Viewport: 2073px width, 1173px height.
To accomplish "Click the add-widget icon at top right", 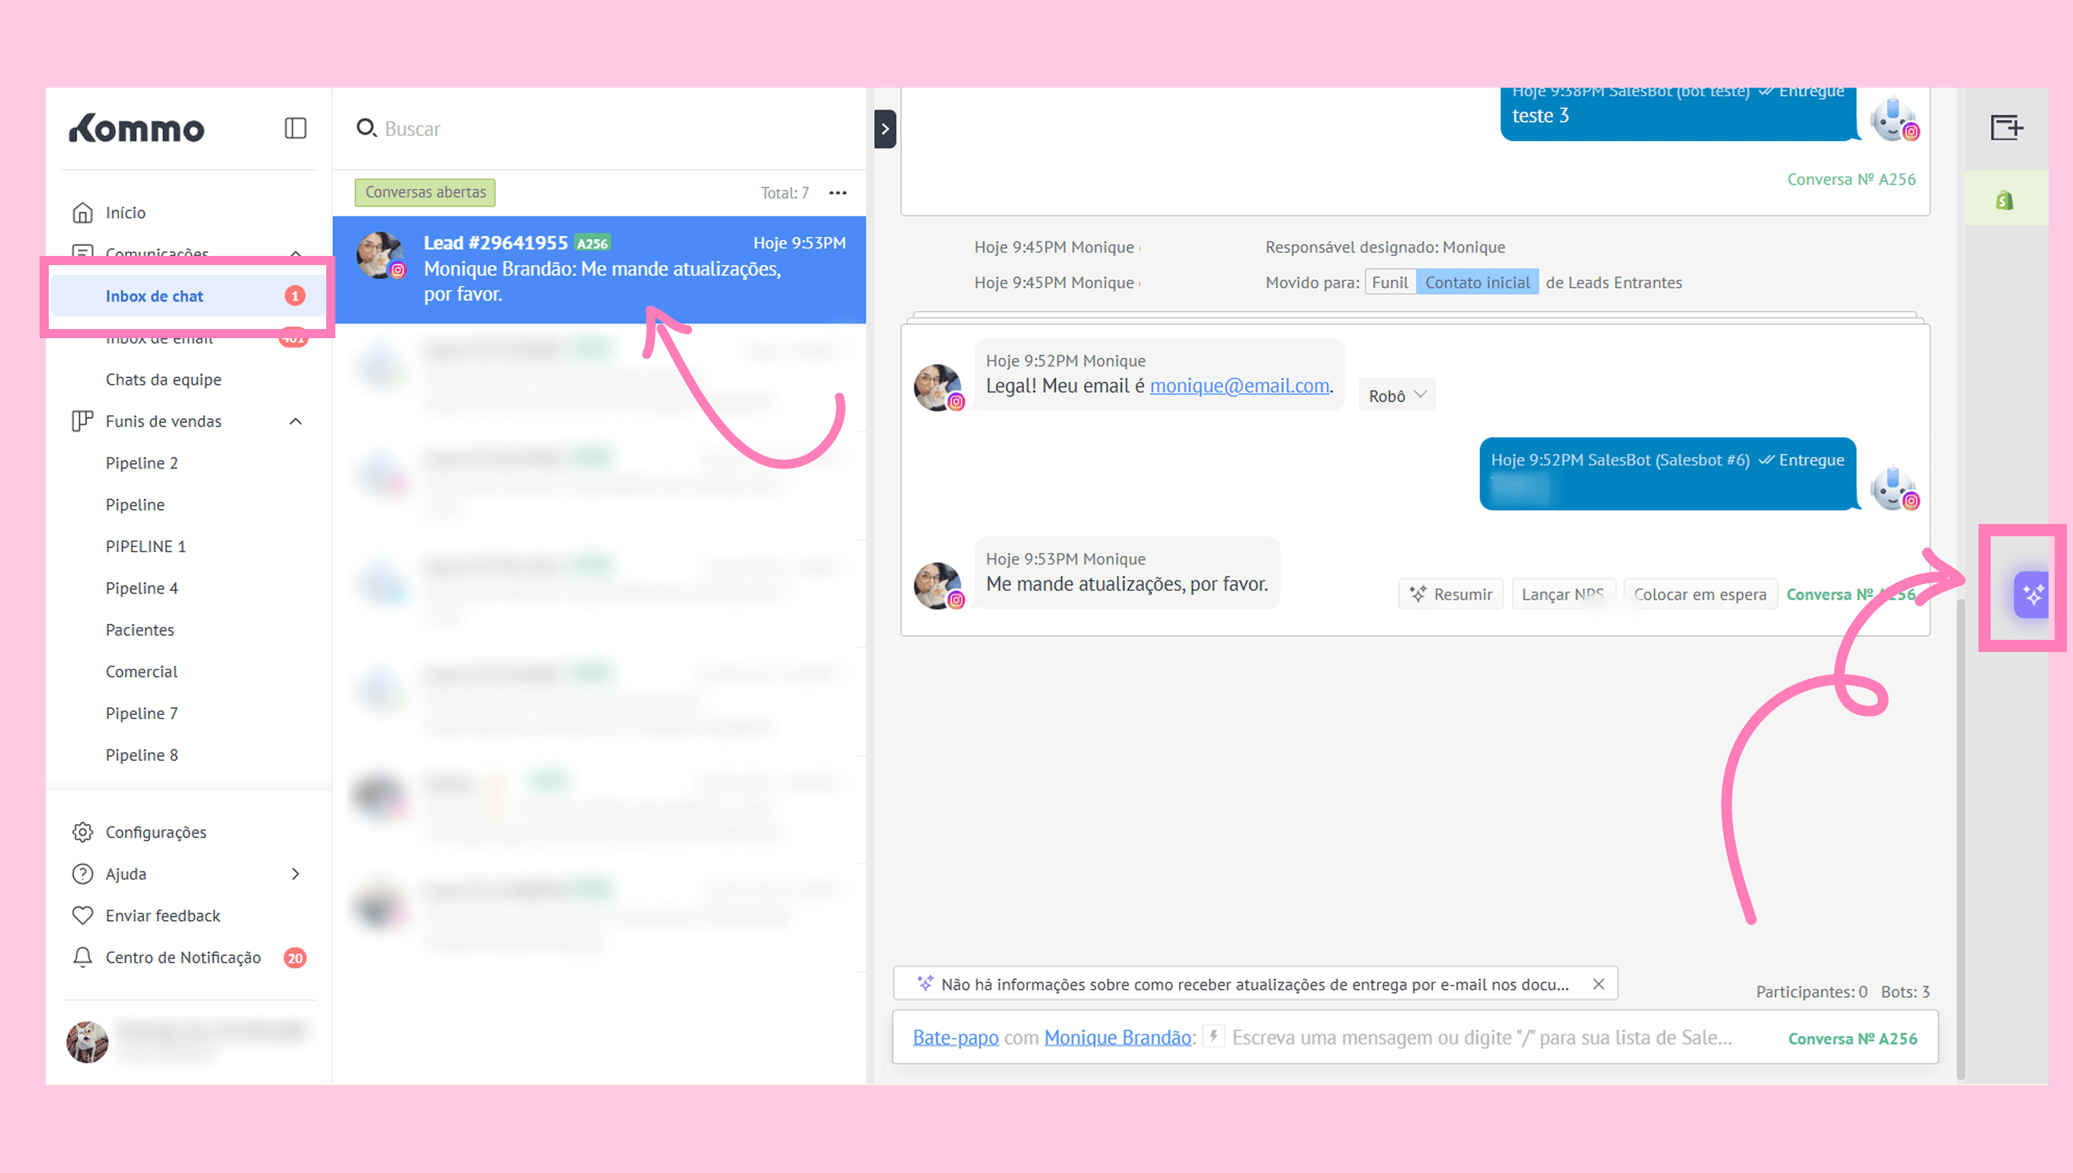I will 2005,127.
